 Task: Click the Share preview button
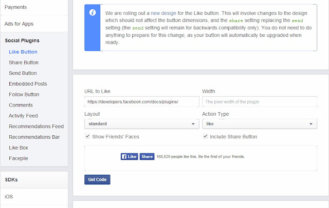[x=147, y=157]
